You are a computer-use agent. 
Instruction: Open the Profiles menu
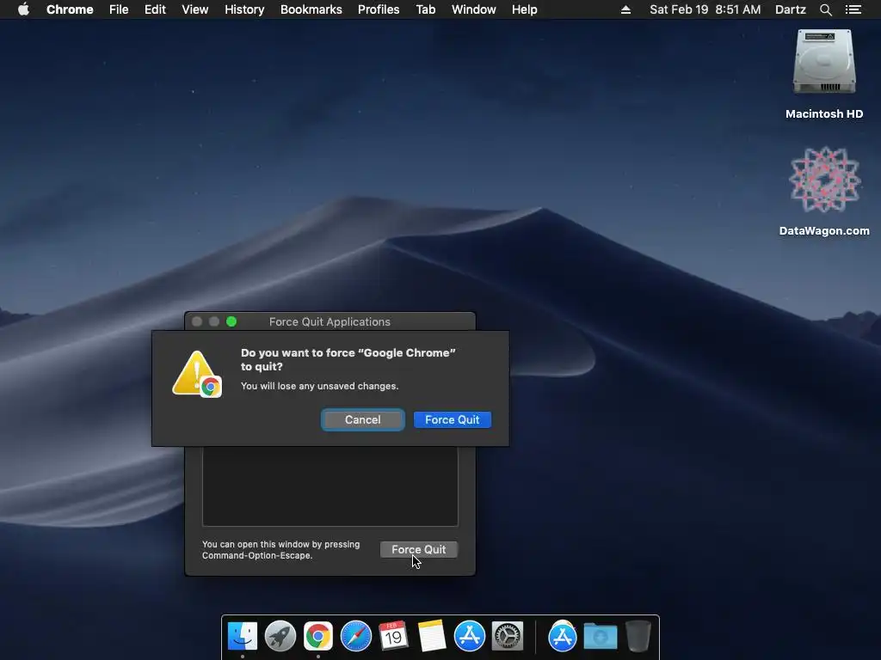(x=379, y=9)
